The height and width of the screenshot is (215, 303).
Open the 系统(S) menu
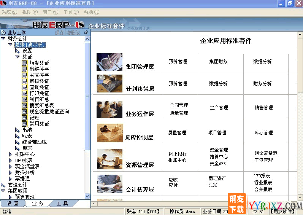10,12
